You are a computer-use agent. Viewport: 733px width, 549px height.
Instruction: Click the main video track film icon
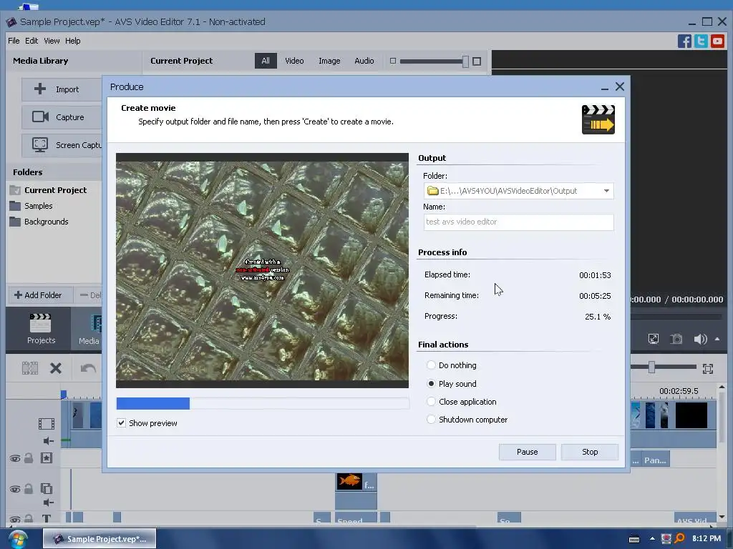(x=47, y=423)
